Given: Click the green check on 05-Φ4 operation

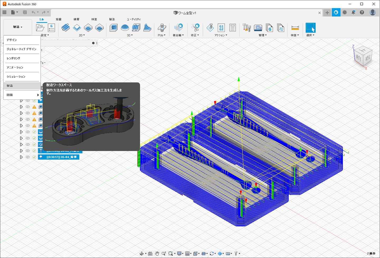Looking at the screenshot, I should pyautogui.click(x=34, y=157).
